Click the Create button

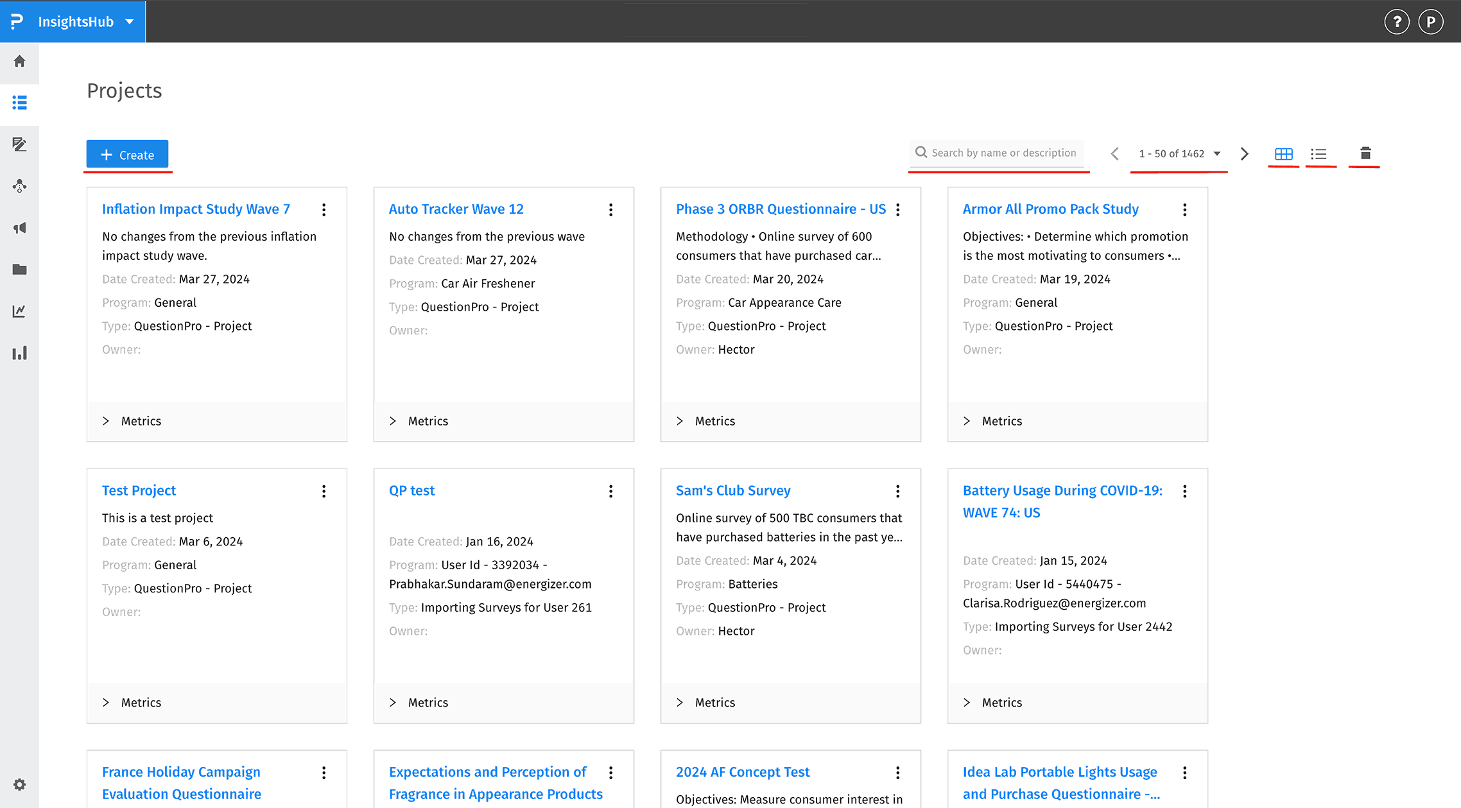click(127, 155)
